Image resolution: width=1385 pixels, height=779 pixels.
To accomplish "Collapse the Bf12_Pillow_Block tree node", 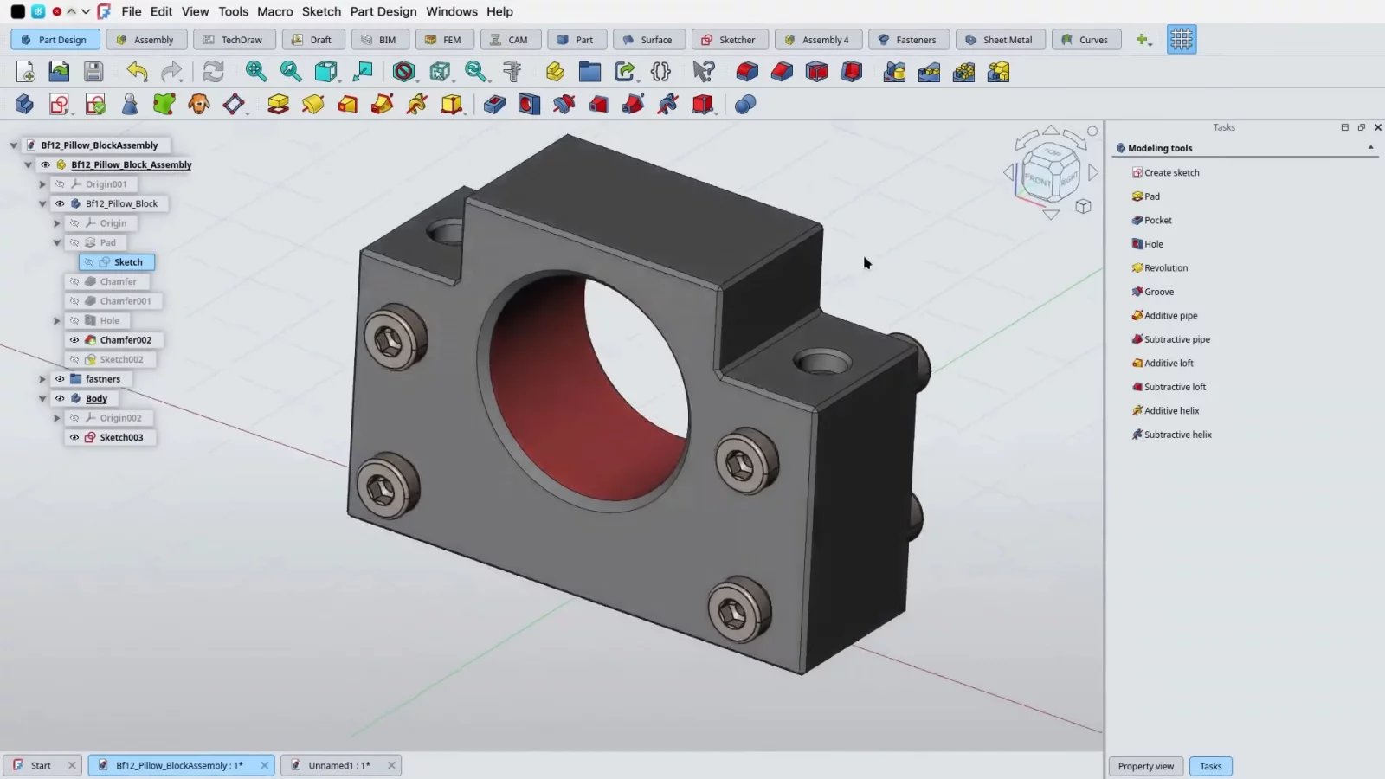I will (42, 203).
